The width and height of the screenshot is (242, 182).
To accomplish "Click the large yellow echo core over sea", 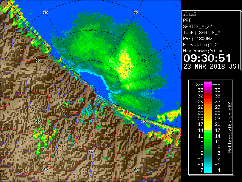I will coord(124,63).
